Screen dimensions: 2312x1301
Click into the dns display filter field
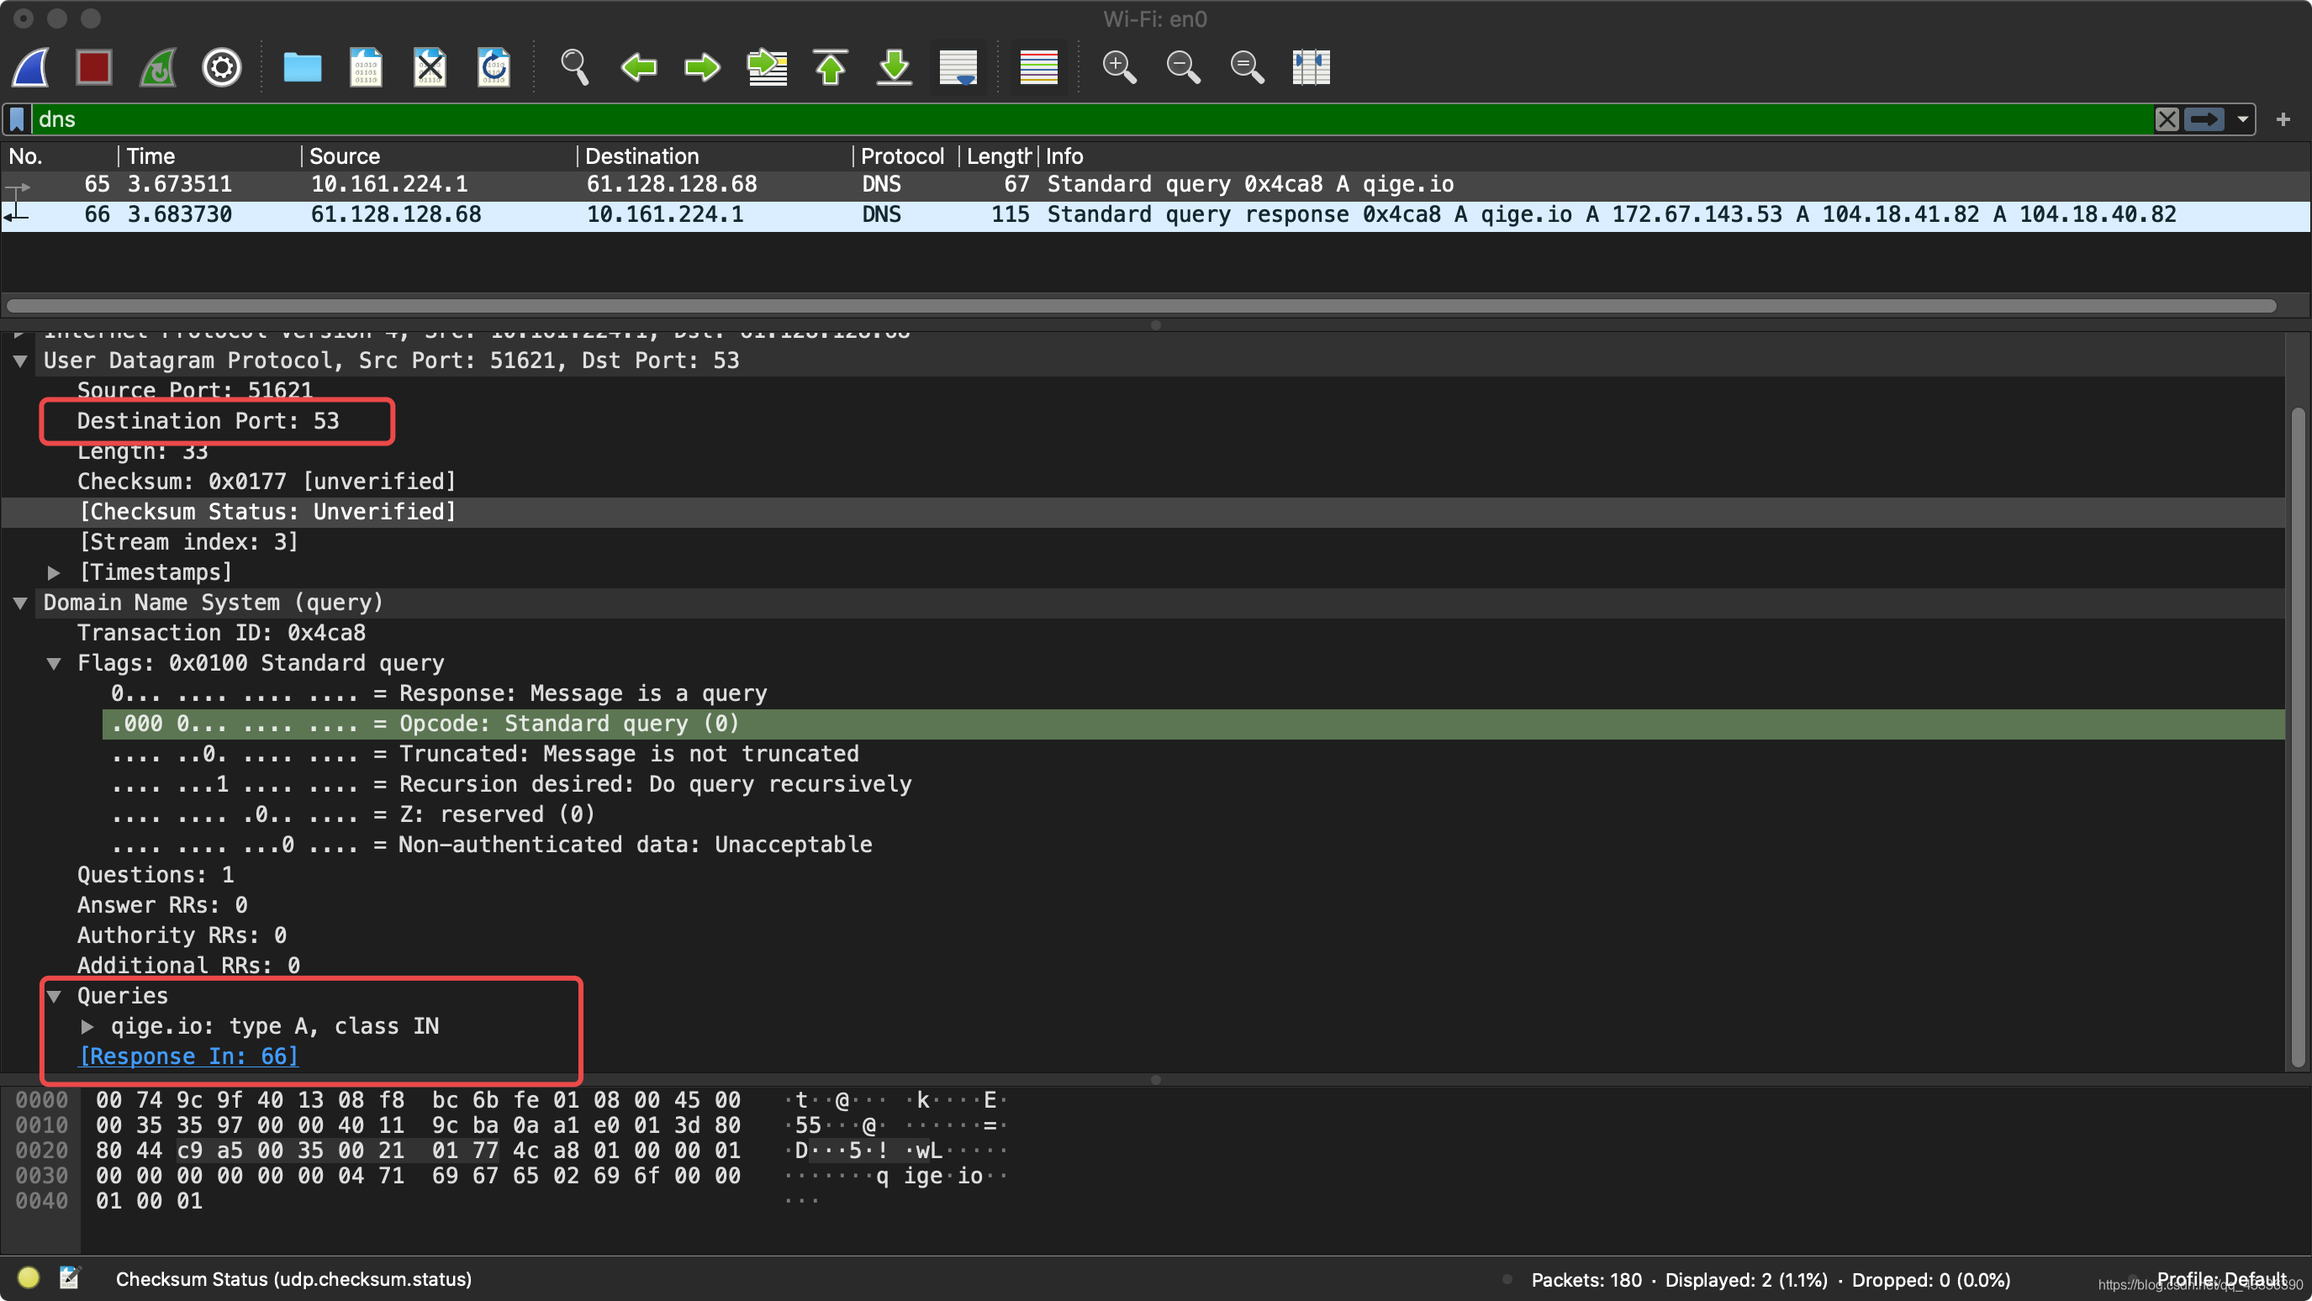coord(1091,119)
